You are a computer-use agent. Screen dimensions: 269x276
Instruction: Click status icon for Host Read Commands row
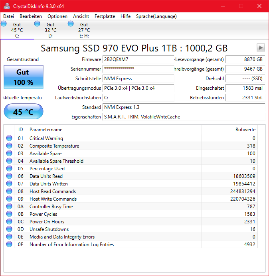(x=9, y=191)
